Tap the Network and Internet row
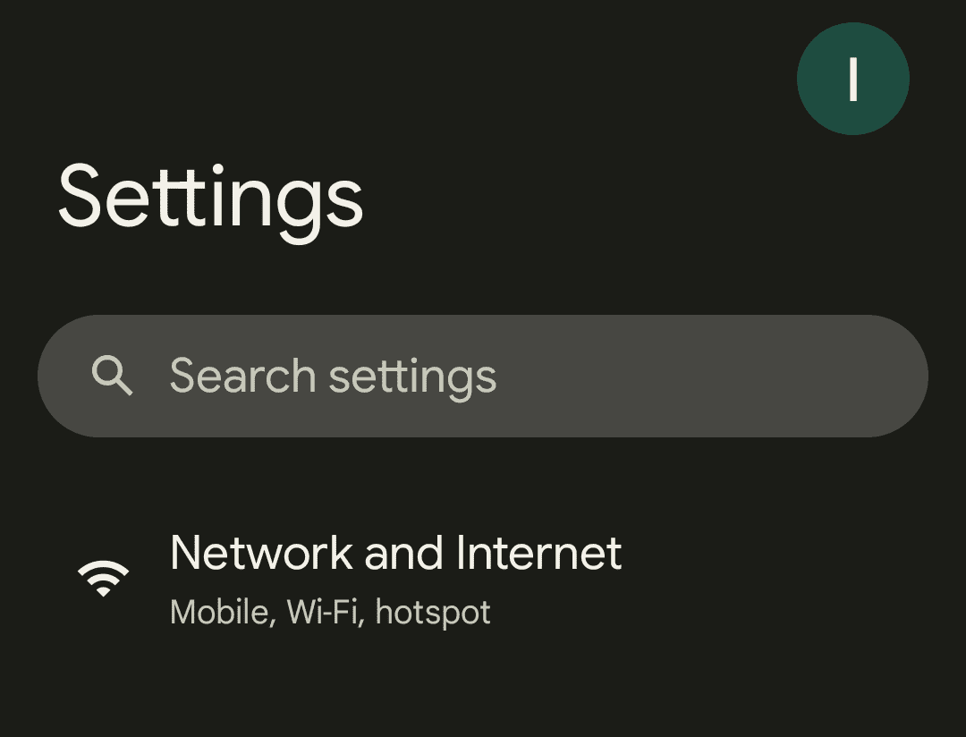 pyautogui.click(x=483, y=578)
